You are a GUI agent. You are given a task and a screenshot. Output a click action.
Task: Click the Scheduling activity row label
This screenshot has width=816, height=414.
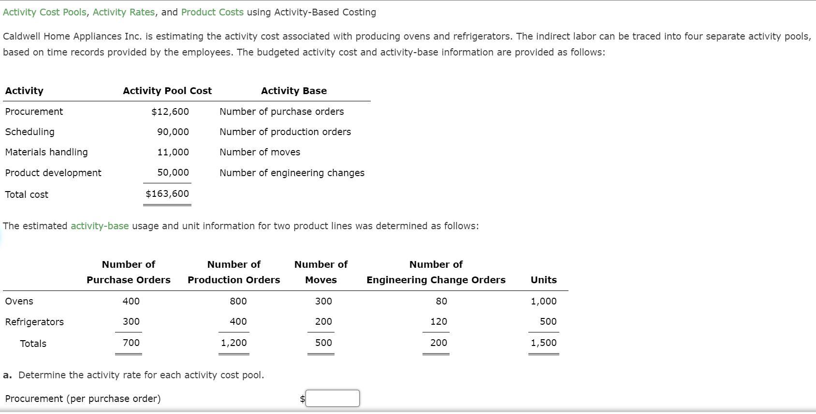[29, 132]
